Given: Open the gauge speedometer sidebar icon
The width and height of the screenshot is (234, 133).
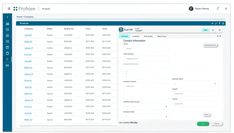Looking at the screenshot, I should (7, 36).
